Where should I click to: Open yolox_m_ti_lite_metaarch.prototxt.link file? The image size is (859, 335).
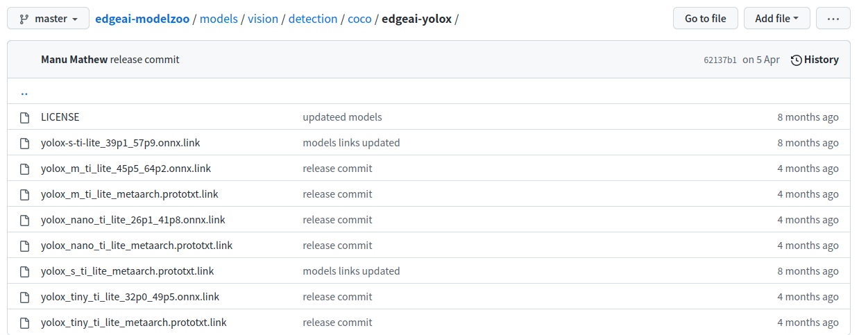130,194
